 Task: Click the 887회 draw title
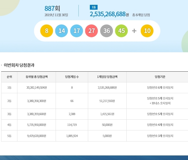[x=53, y=9]
